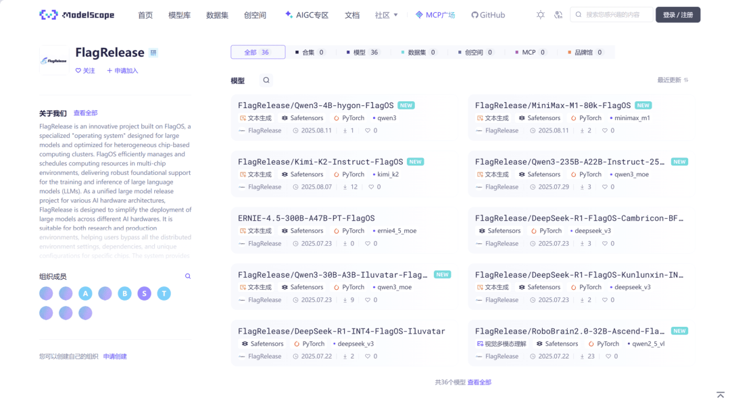Click the back-to-top arrow icon
730x410 pixels.
point(721,394)
